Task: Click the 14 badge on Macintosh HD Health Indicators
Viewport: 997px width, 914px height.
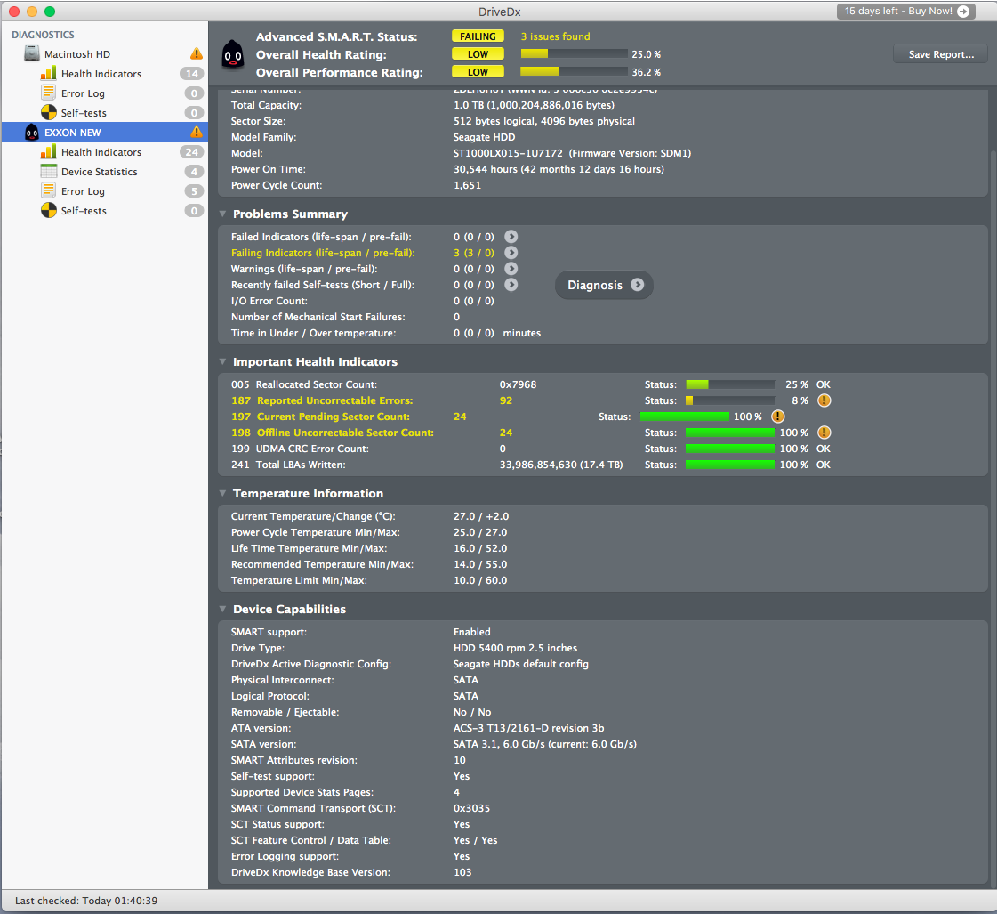Action: click(191, 74)
